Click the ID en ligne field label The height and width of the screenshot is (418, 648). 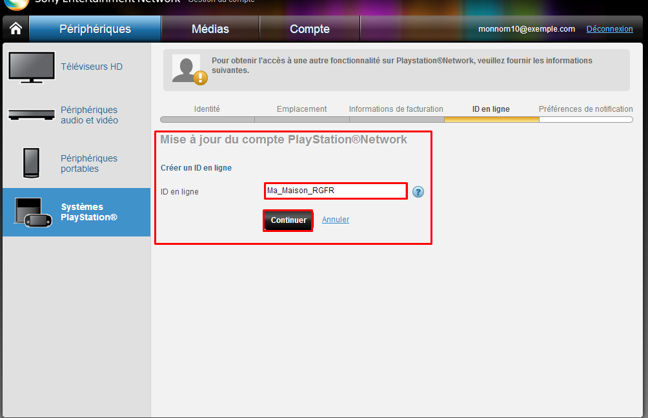(179, 192)
